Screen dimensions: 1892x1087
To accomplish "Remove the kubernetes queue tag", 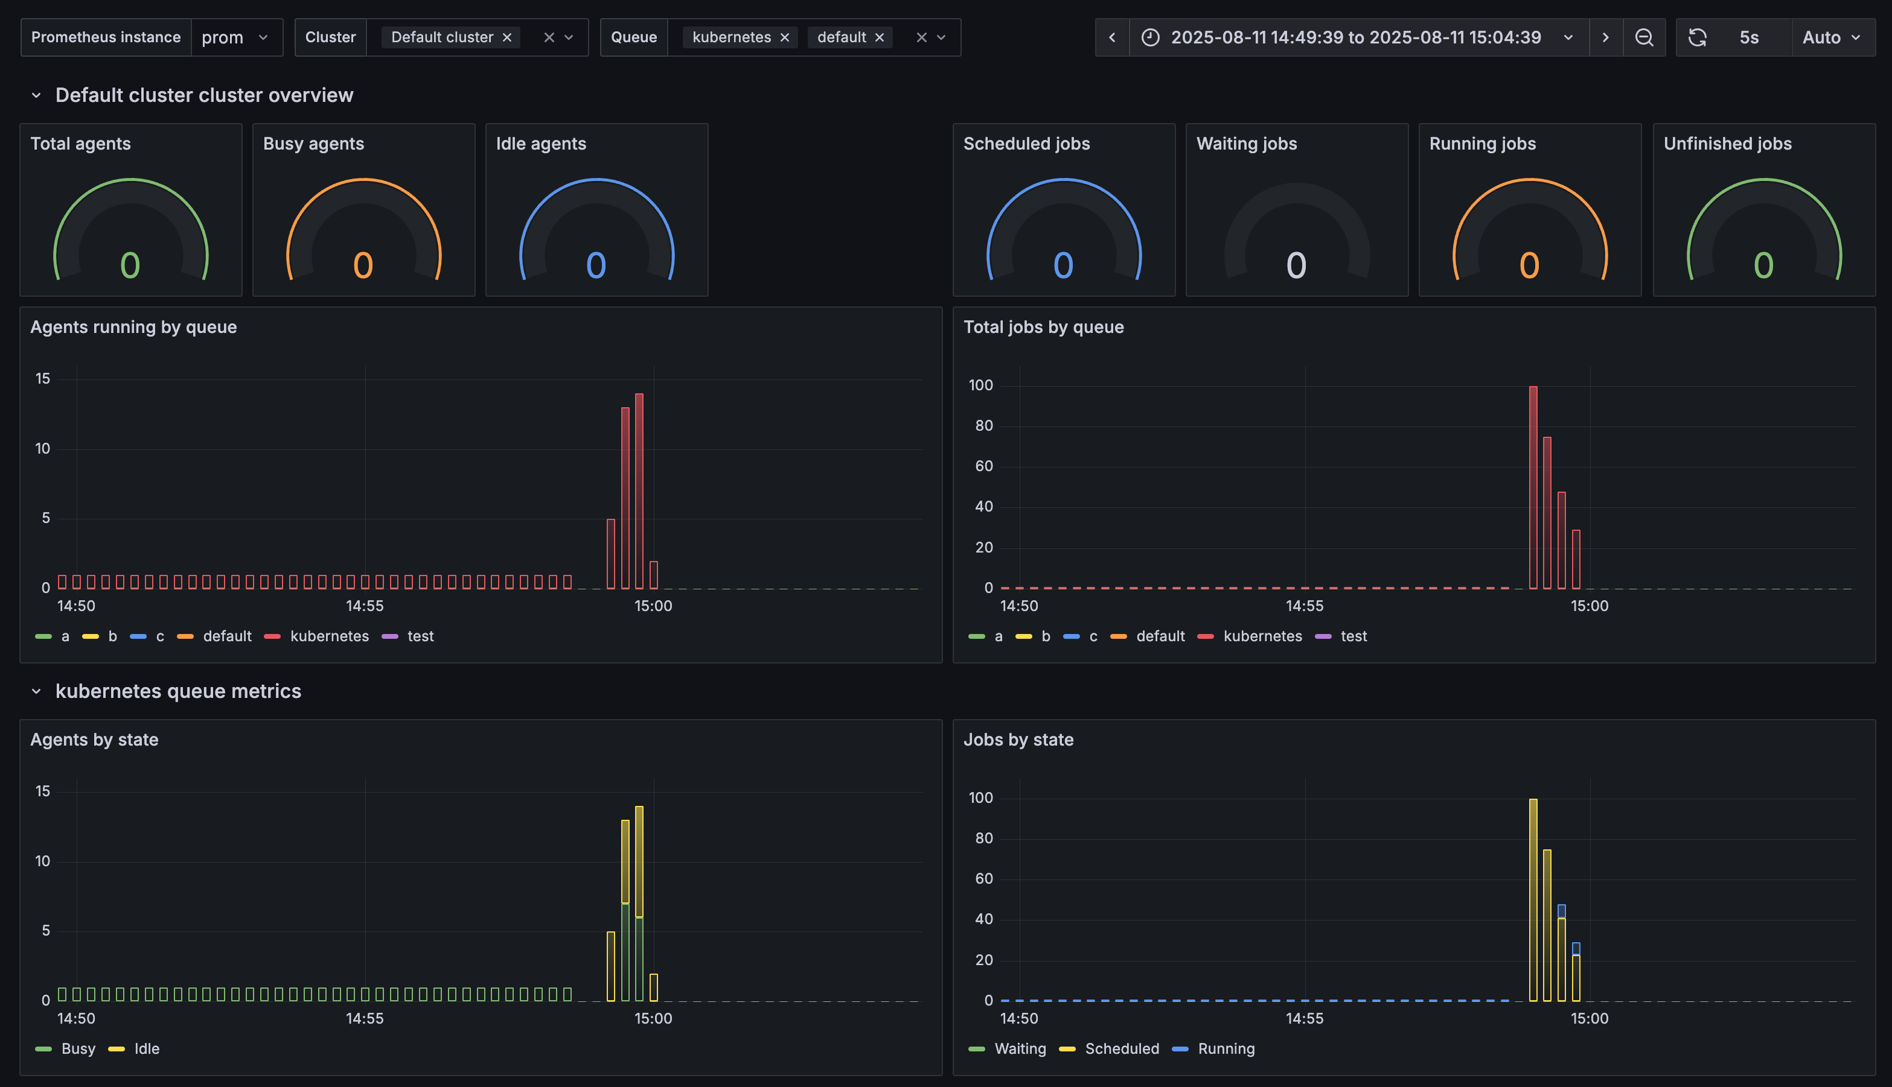I will 784,37.
